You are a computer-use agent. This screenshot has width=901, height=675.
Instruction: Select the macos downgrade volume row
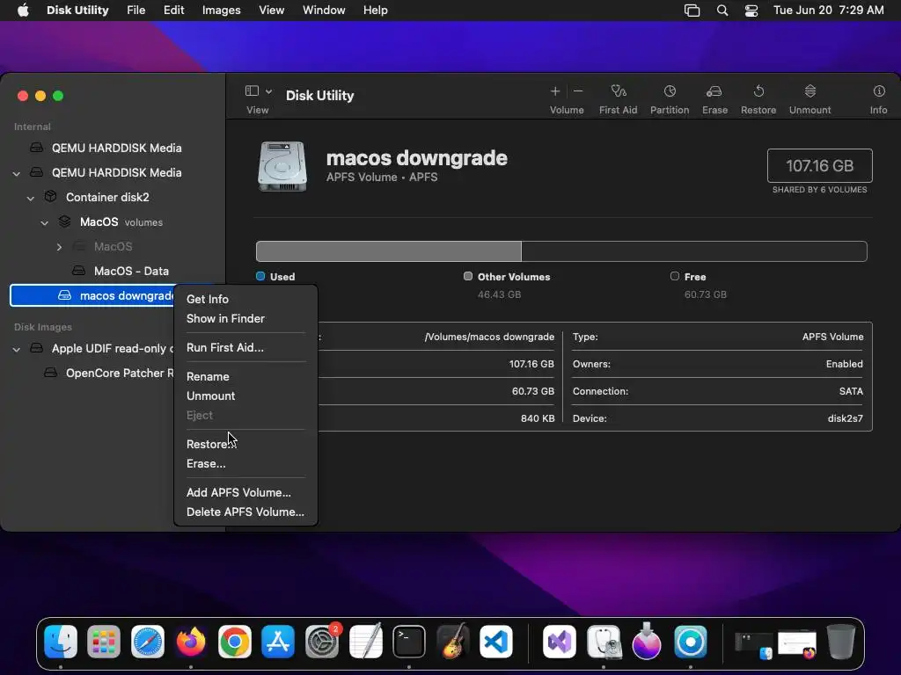(92, 295)
